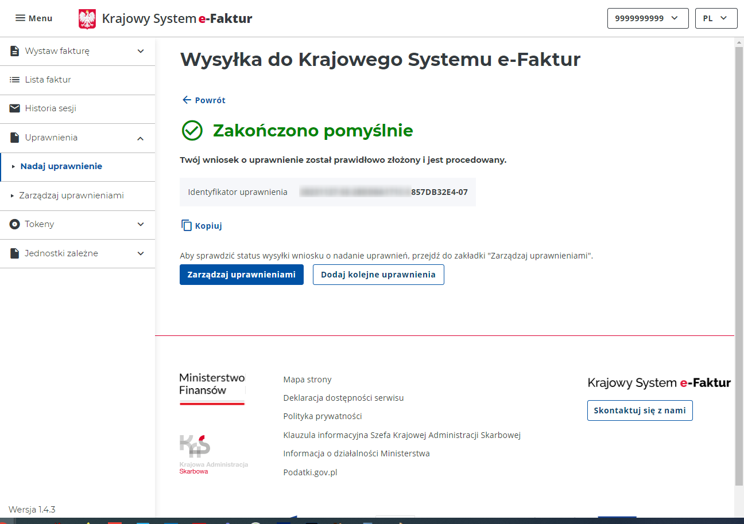Click the Krajowy System e-Faktur header title
744x524 pixels.
pyautogui.click(x=177, y=18)
